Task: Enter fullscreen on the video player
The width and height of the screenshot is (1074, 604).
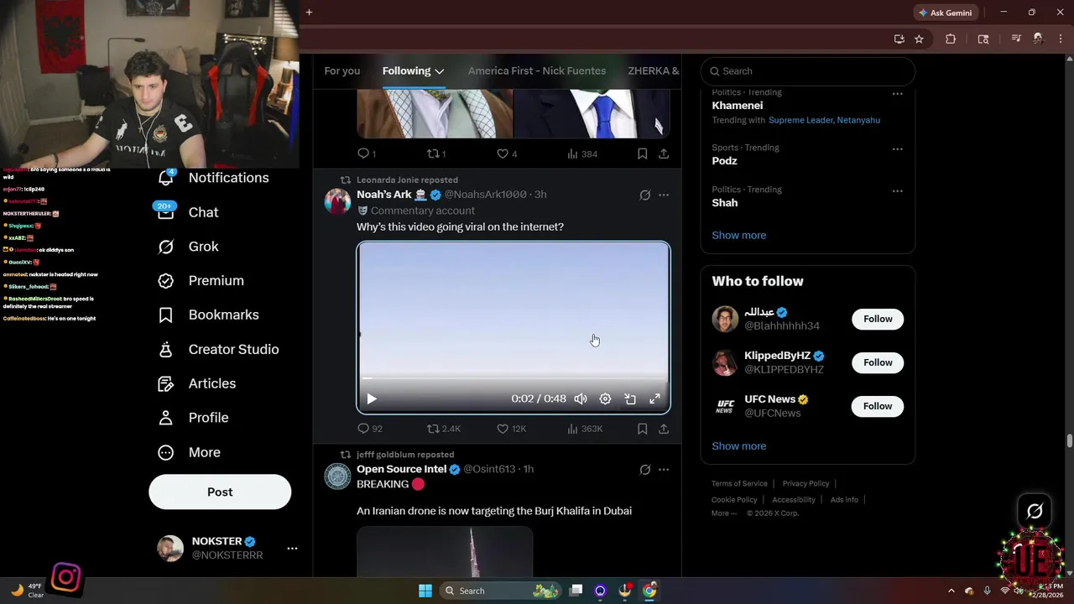Action: [x=654, y=399]
